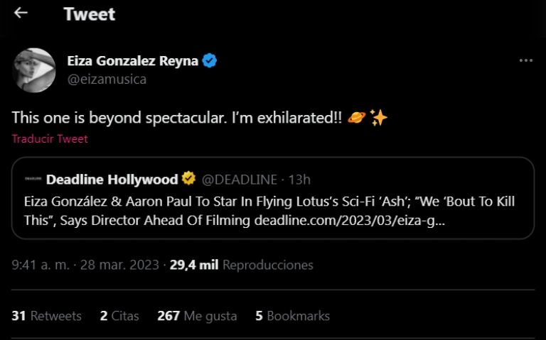This screenshot has height=340, width=546.
Task: Click the 13h timestamp on quoted tweet
Action: (x=300, y=179)
